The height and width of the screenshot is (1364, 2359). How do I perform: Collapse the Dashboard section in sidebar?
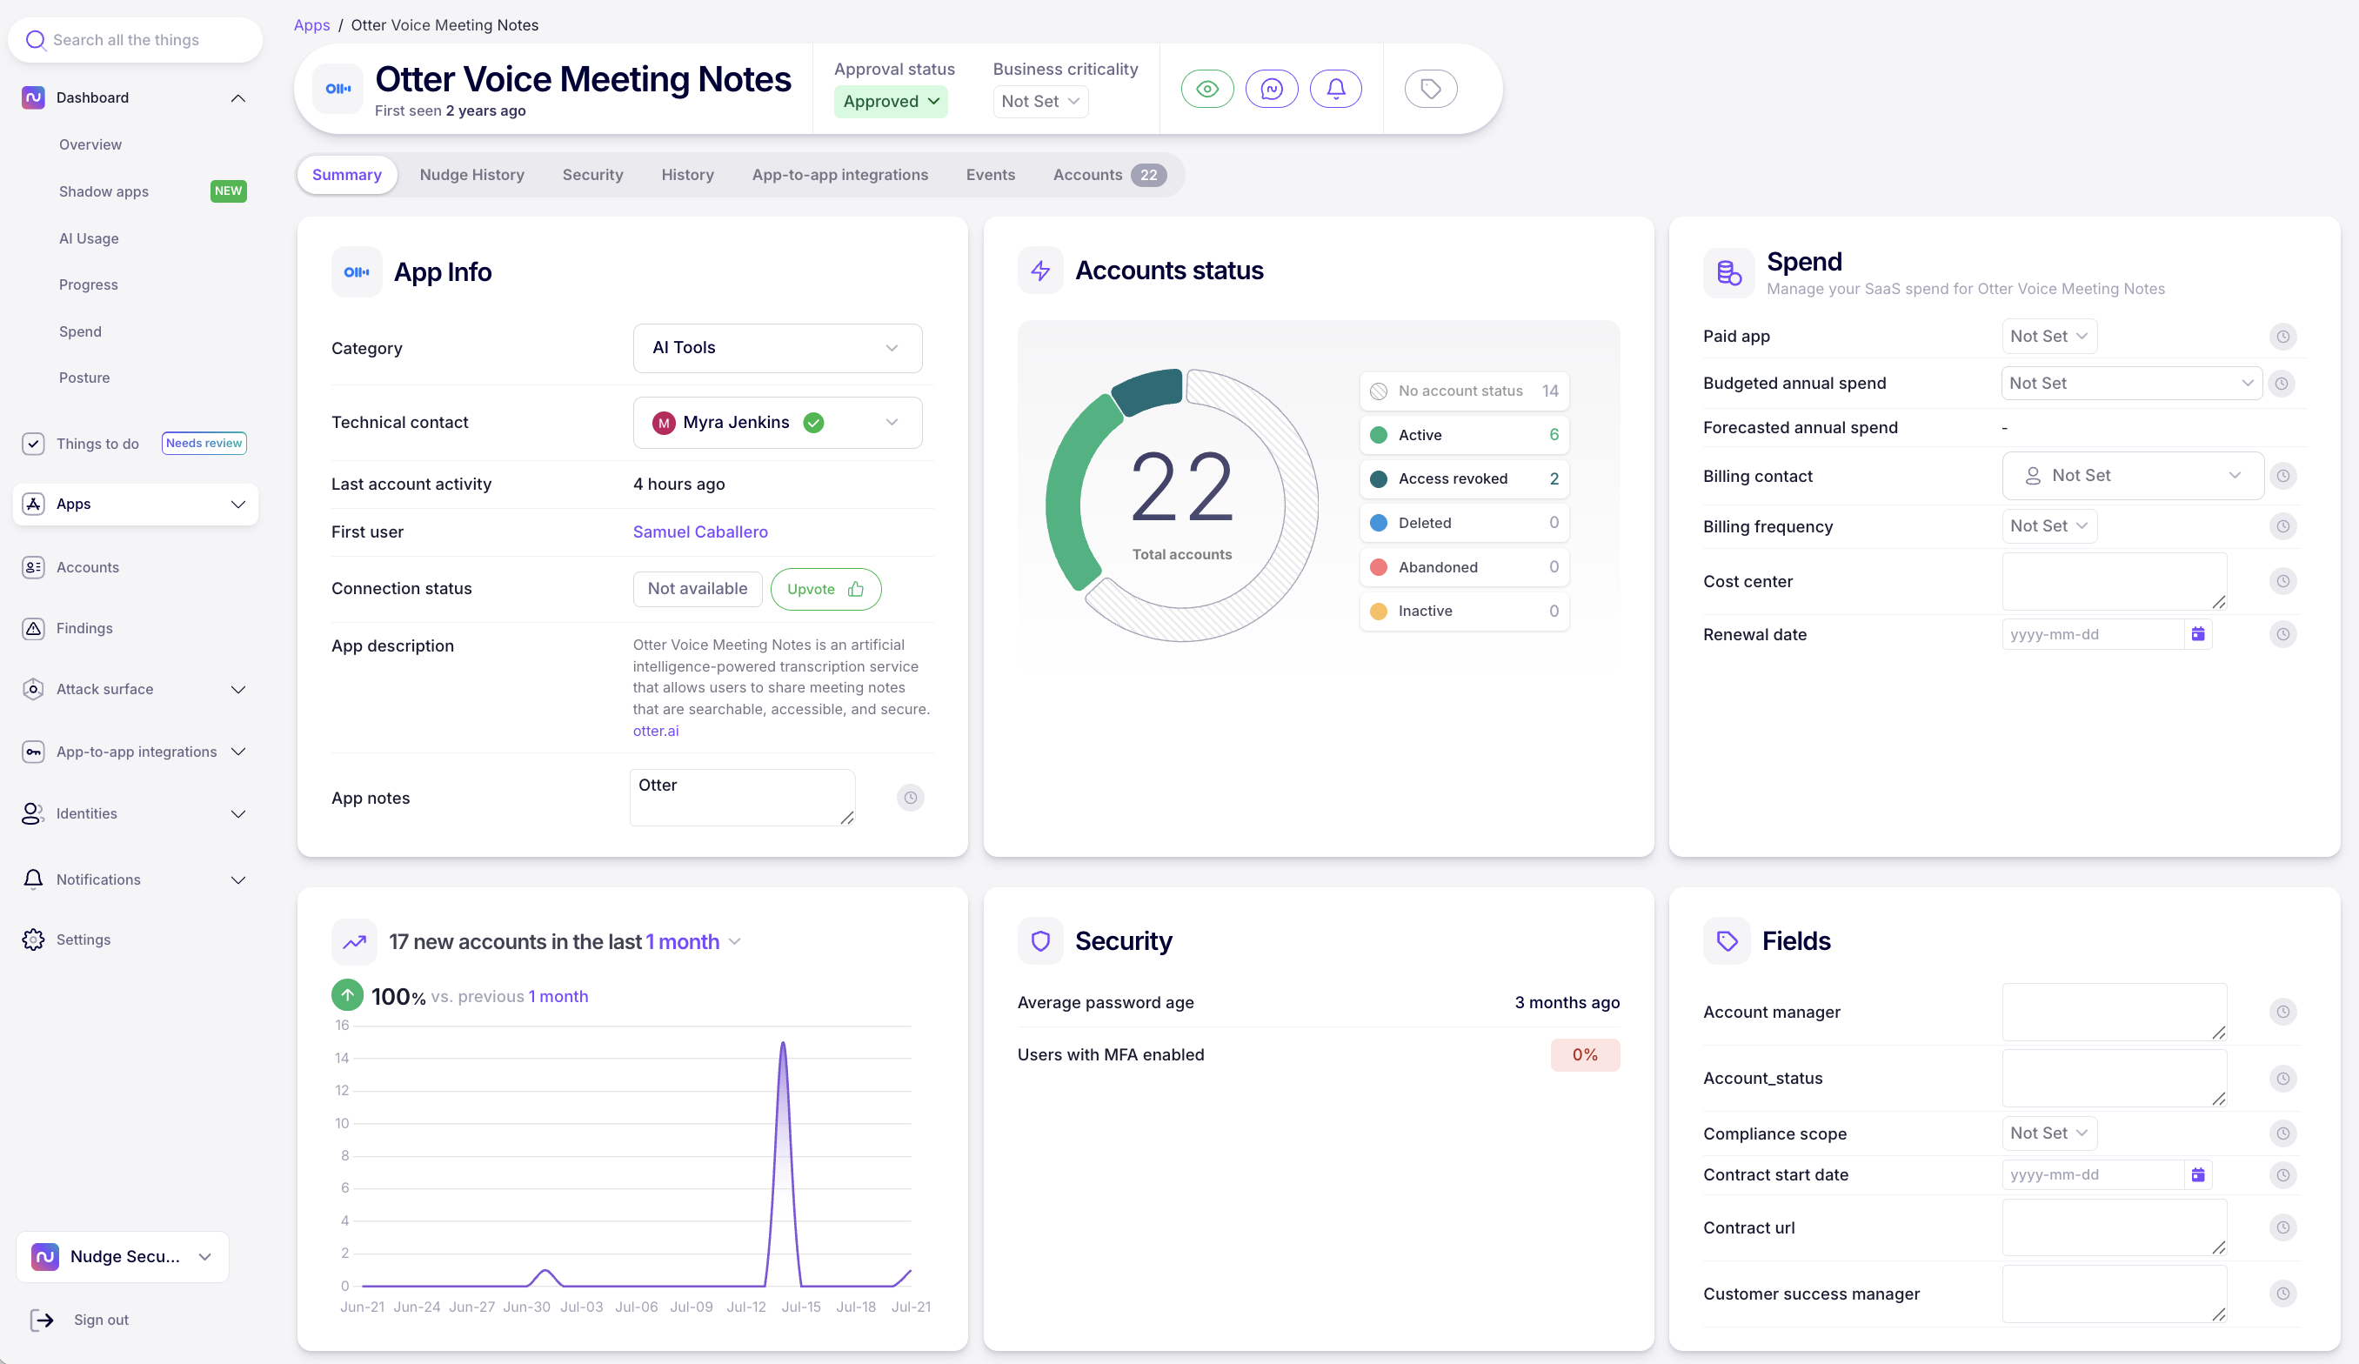237,97
